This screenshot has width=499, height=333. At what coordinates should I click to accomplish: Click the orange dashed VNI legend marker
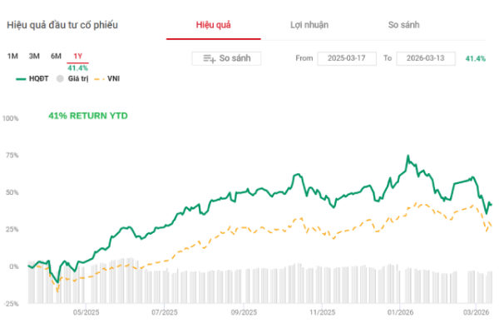click(x=99, y=79)
